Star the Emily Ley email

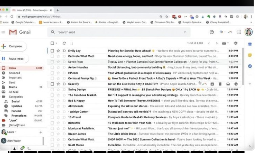[x=58, y=51]
